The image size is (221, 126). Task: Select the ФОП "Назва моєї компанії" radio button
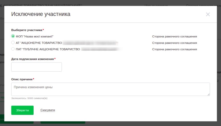13,36
